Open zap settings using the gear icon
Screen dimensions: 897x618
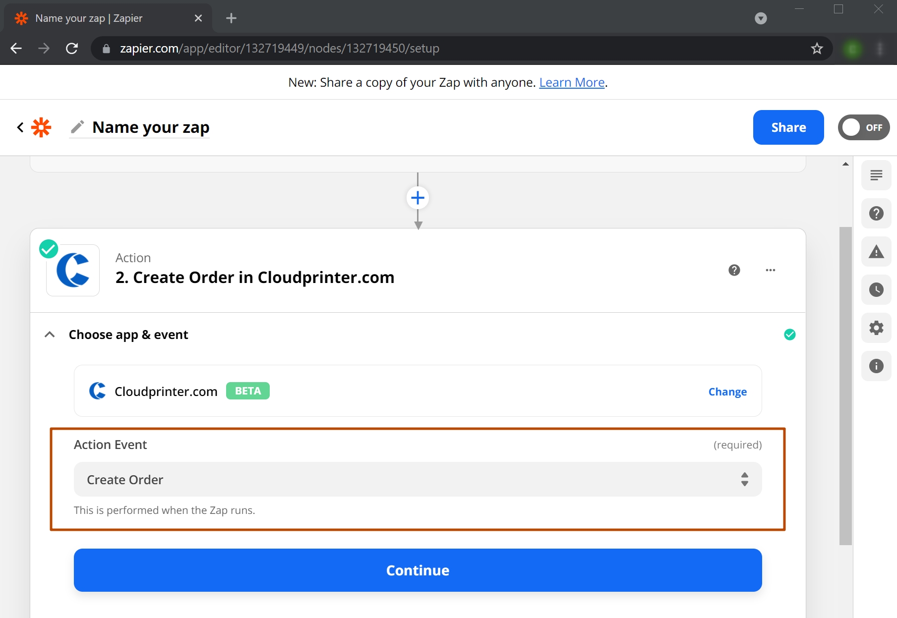tap(876, 328)
